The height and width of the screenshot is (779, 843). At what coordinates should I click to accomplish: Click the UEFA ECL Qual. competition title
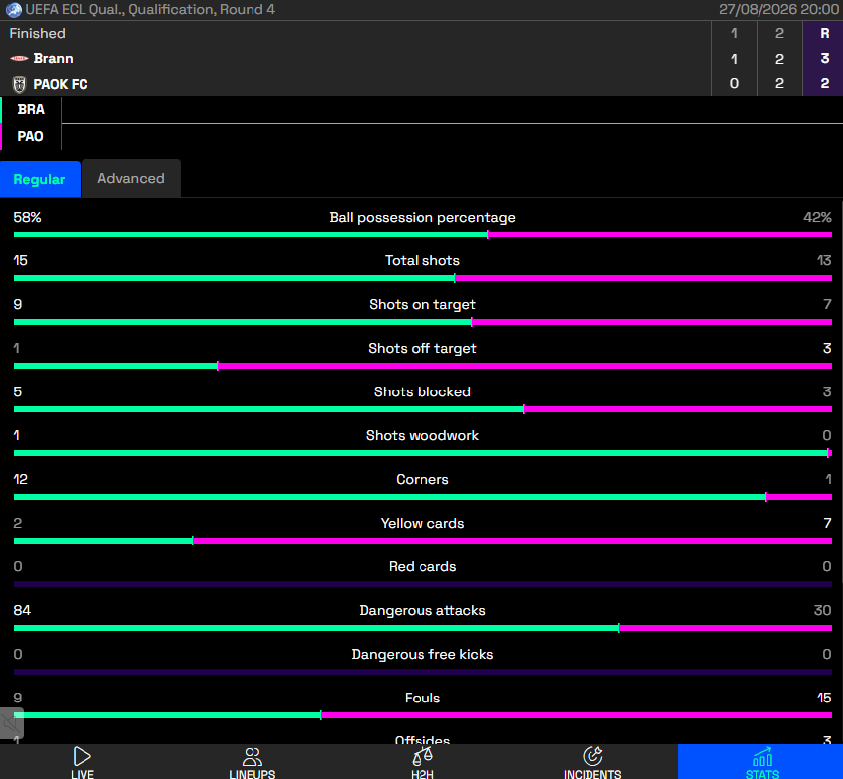tap(150, 10)
